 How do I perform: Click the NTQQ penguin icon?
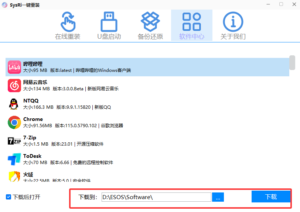tap(14, 104)
